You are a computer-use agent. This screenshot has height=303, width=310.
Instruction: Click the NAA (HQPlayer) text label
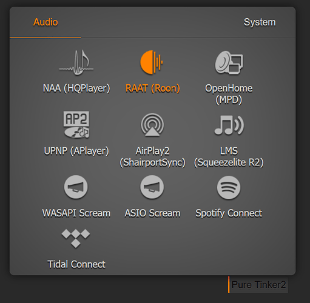click(76, 88)
